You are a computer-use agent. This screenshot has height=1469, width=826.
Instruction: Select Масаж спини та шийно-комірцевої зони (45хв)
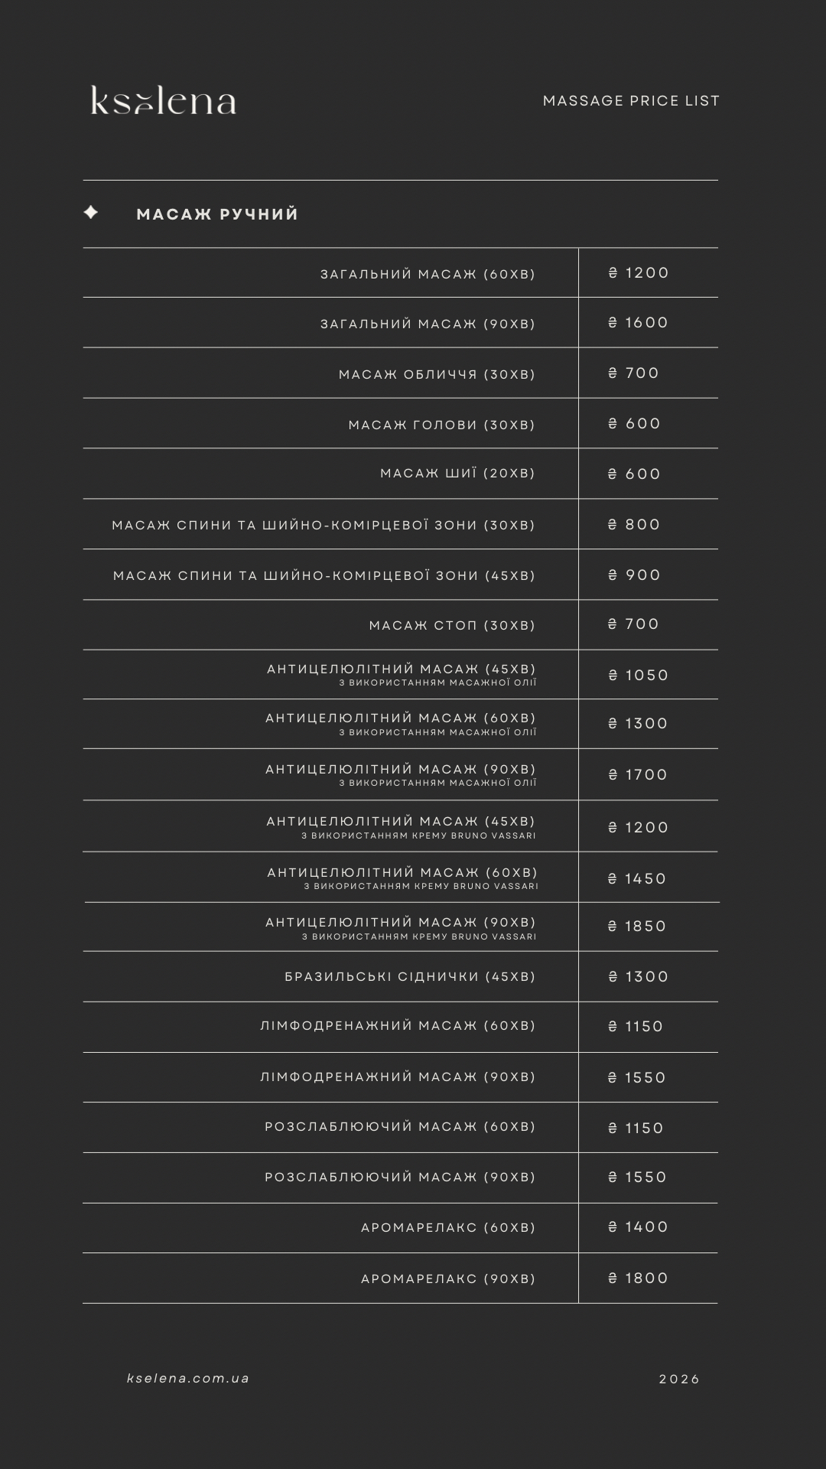[400, 575]
